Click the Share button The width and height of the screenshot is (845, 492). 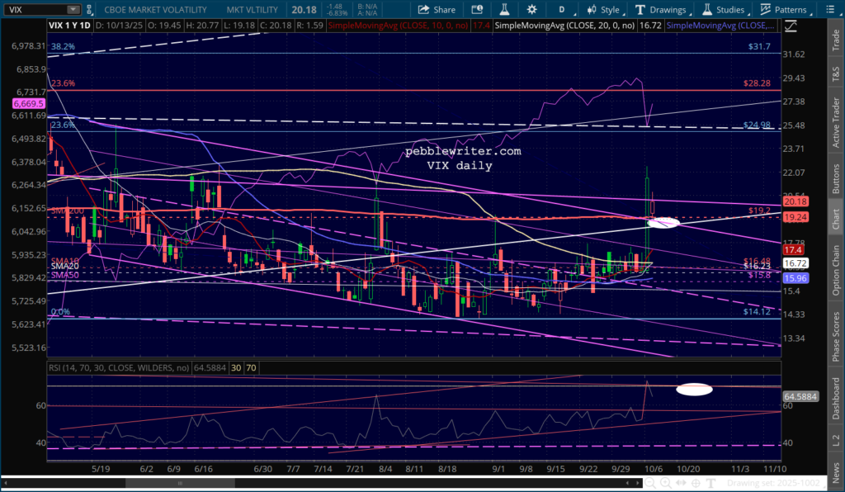[x=437, y=10]
